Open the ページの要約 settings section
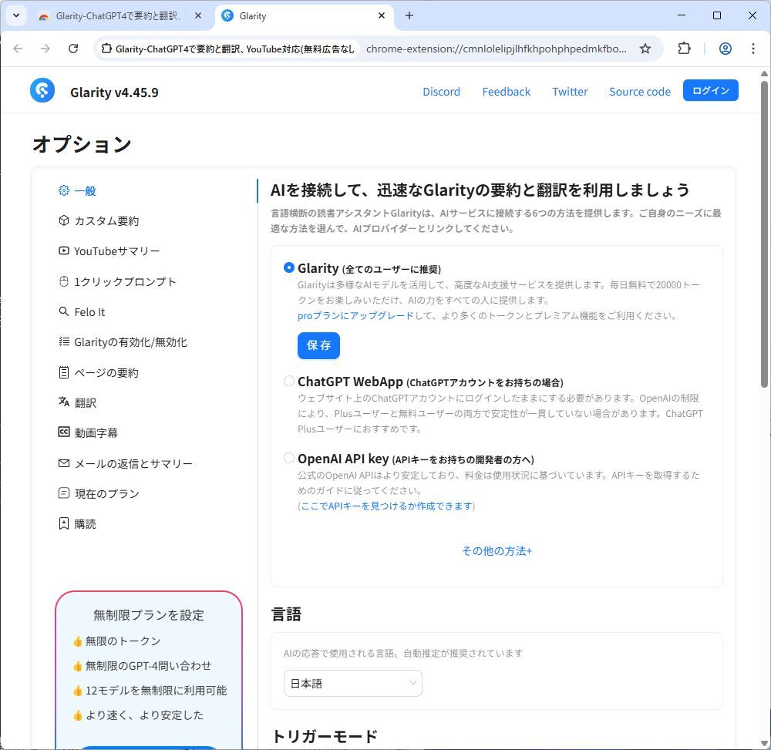 point(106,372)
